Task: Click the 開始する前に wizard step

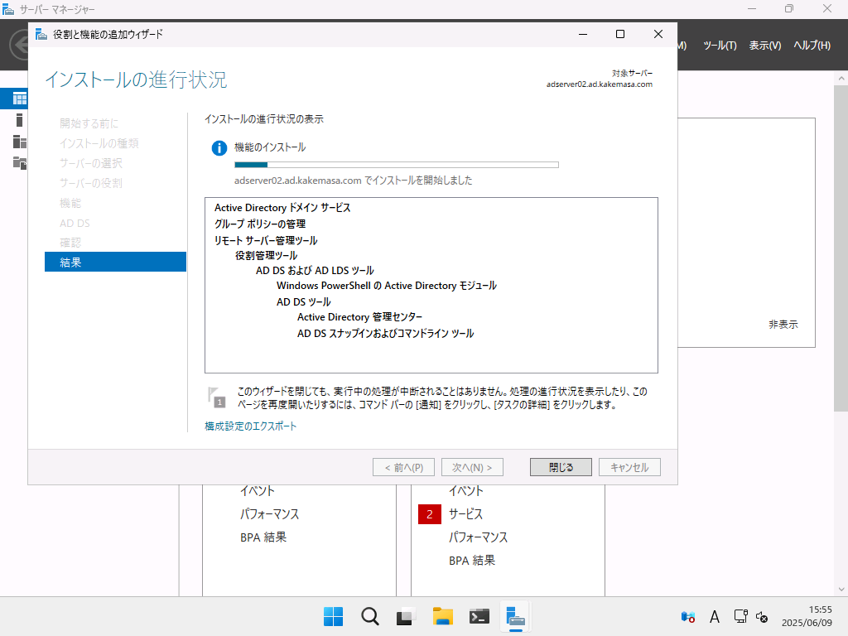Action: pos(89,123)
